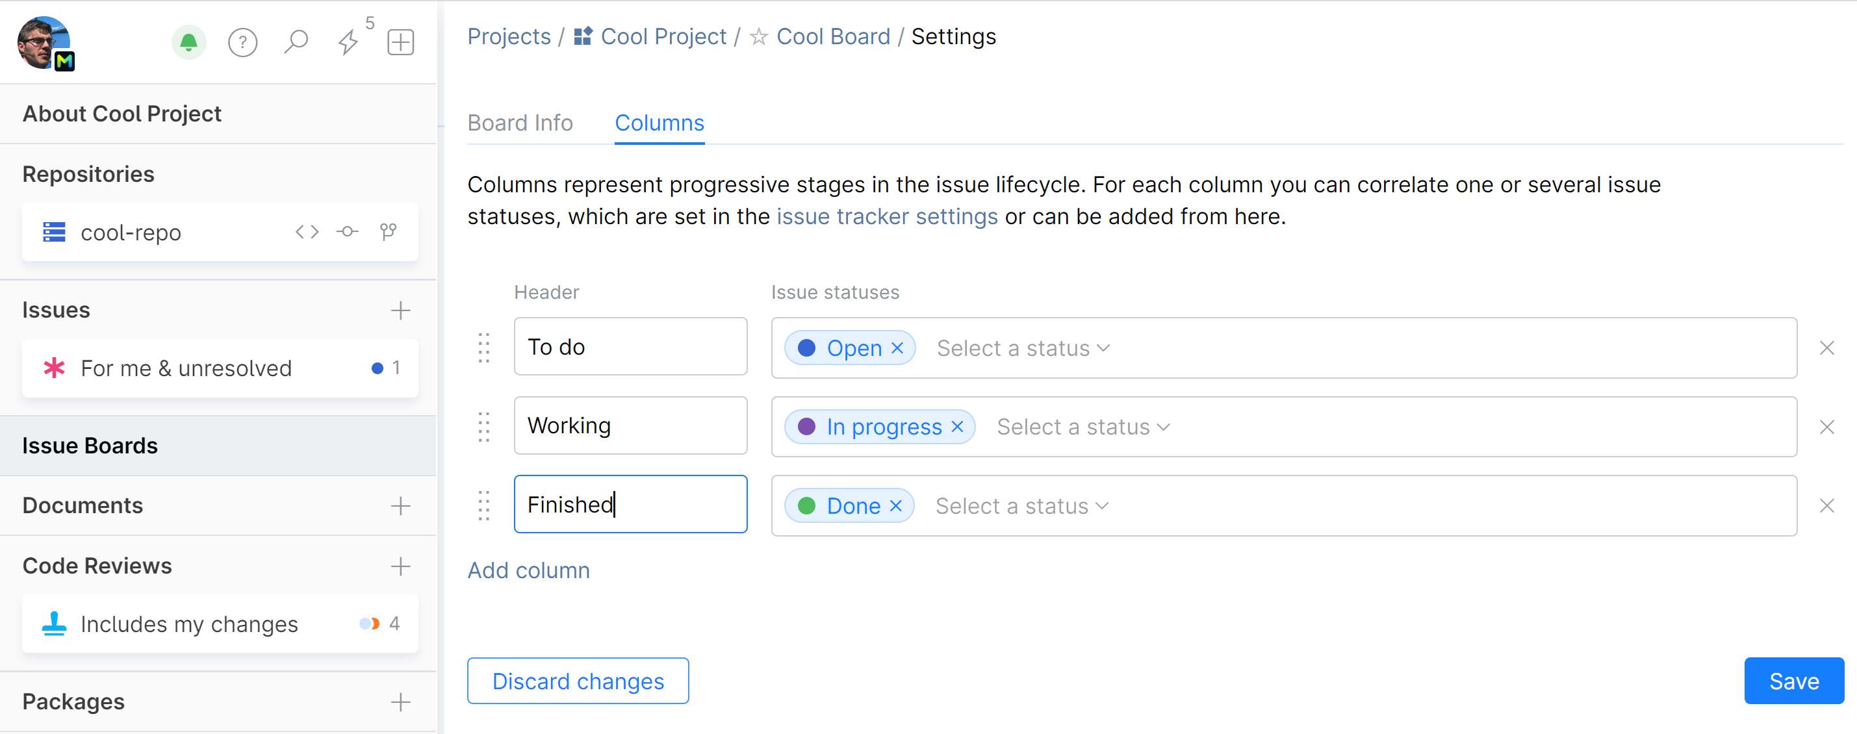
Task: Switch to the Board Info tab
Action: coord(520,123)
